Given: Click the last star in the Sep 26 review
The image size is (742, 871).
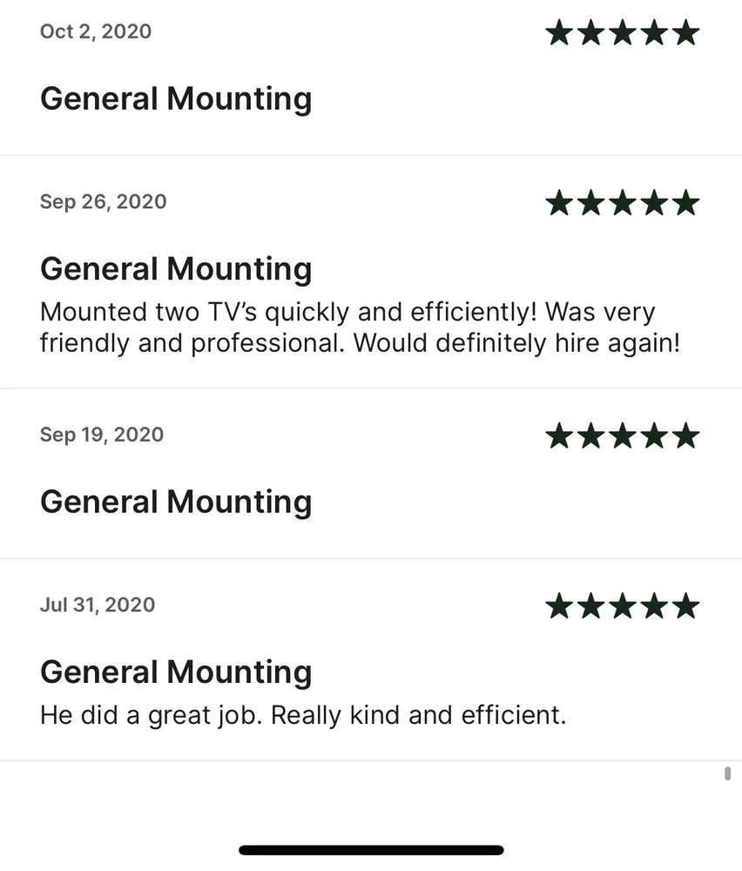Looking at the screenshot, I should point(686,204).
